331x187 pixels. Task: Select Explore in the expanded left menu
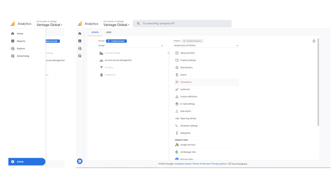coord(21,48)
